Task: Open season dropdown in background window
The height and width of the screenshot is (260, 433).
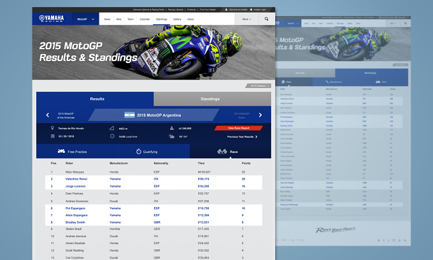Action: pyautogui.click(x=400, y=64)
